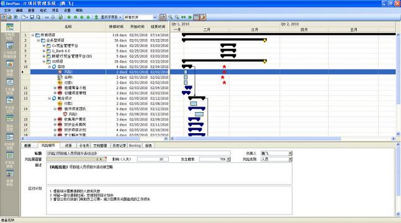The width and height of the screenshot is (401, 223).
Task: Click the zoom-in magnifier toolbar icon
Action: pos(170,17)
